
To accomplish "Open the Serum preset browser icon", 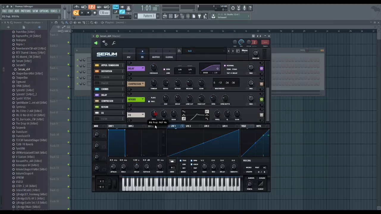I will click(238, 51).
